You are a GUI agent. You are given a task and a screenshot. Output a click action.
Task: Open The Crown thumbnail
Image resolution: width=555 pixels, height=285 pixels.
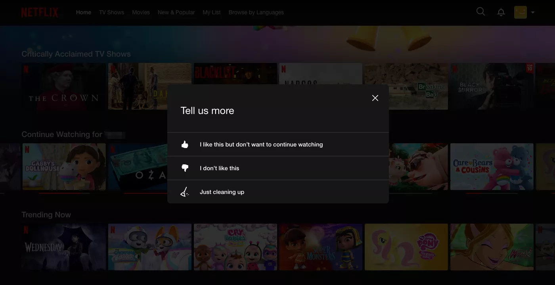point(64,86)
